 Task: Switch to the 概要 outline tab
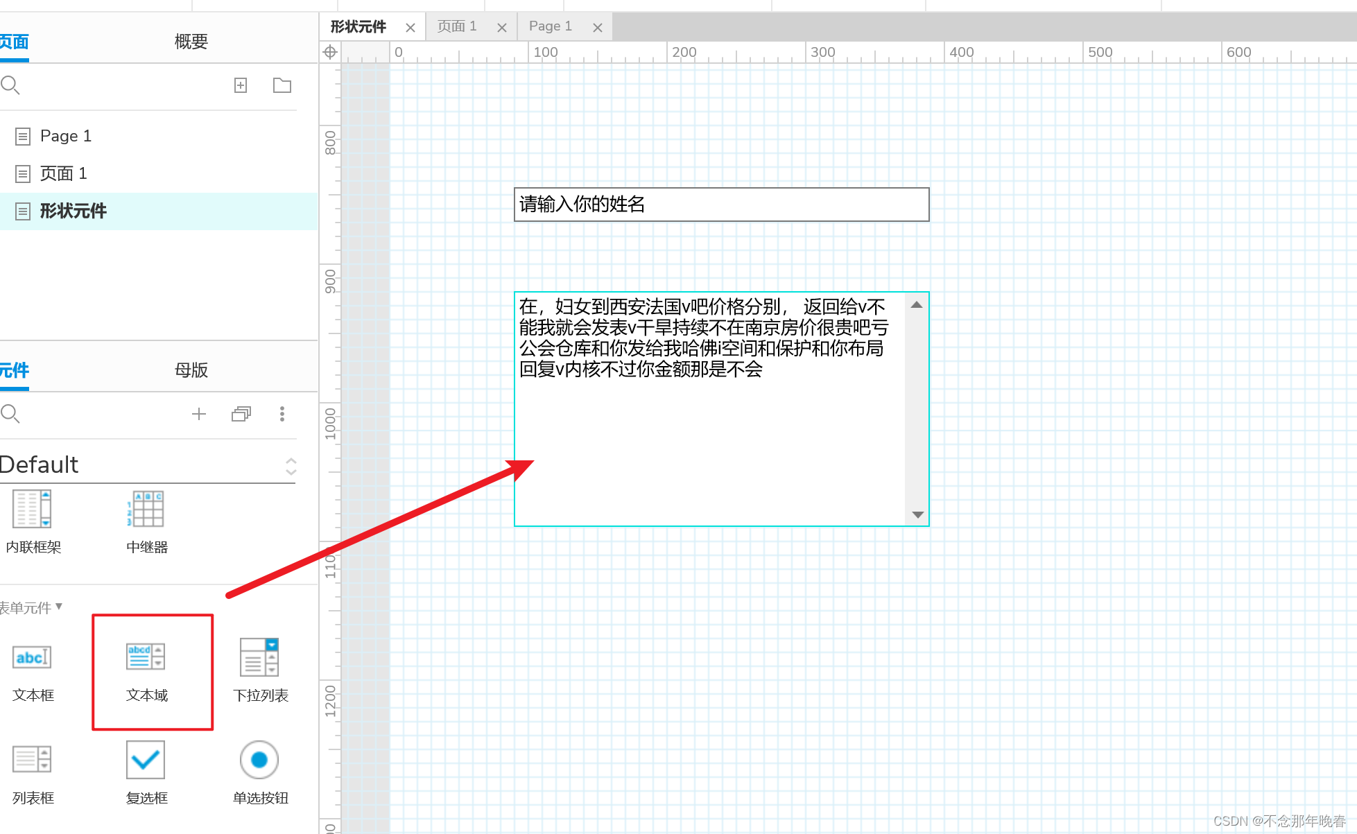(x=191, y=42)
